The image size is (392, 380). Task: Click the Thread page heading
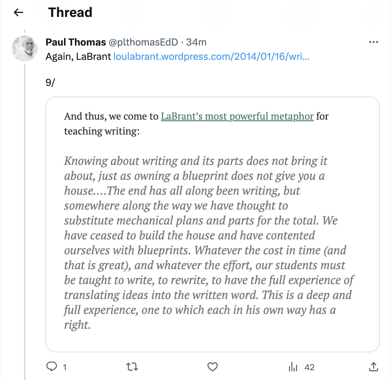click(x=70, y=12)
